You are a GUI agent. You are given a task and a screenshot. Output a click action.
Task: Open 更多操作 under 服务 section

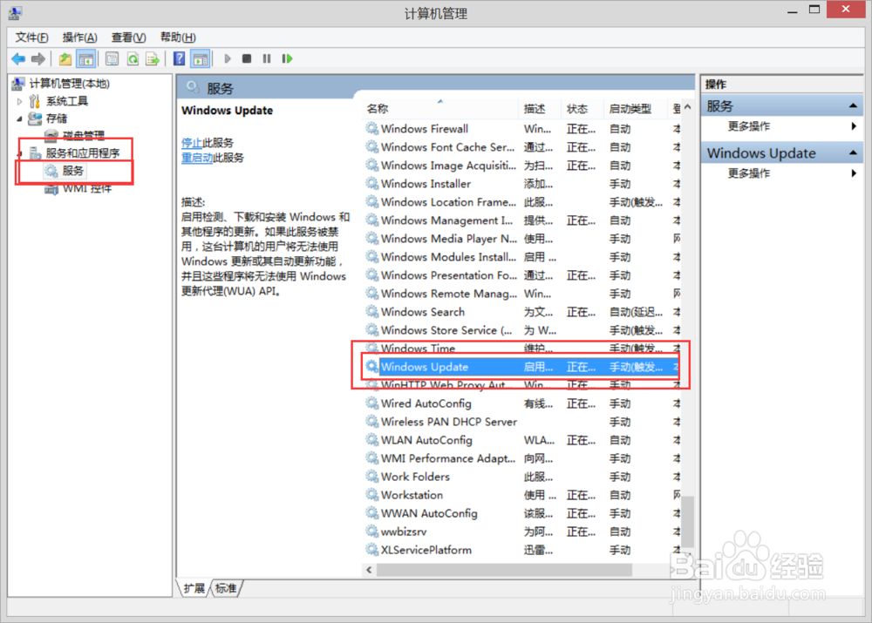[748, 126]
